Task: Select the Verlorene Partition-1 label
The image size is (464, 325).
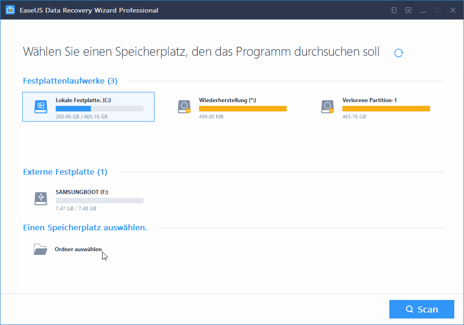Action: coord(370,100)
